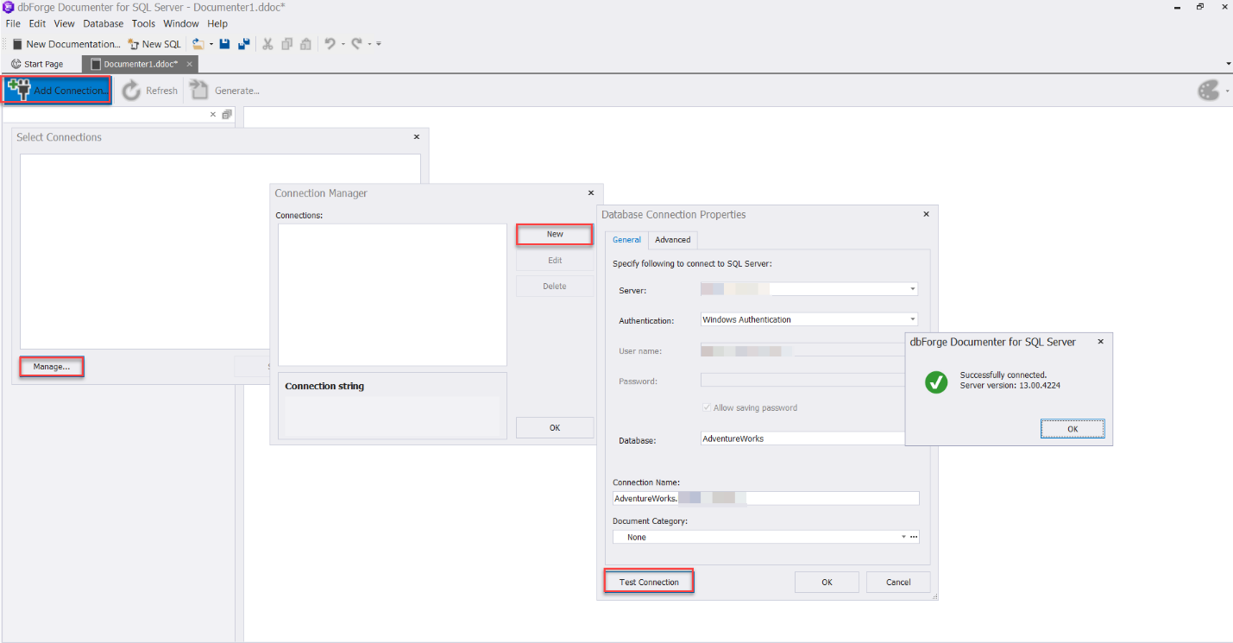
Task: Toggle Allow saving password checkbox
Action: [708, 407]
